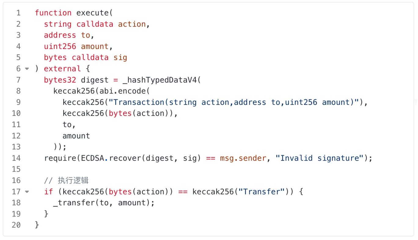Select line number 14 in the gutter
The height and width of the screenshot is (240, 418).
[16, 158]
